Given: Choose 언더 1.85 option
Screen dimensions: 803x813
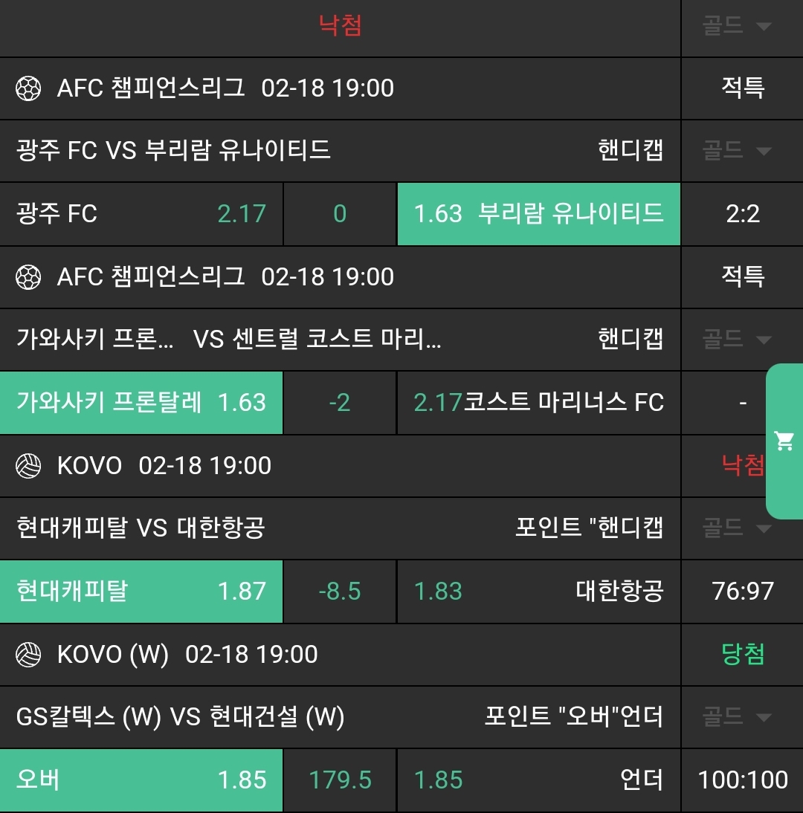Looking at the screenshot, I should tap(538, 780).
